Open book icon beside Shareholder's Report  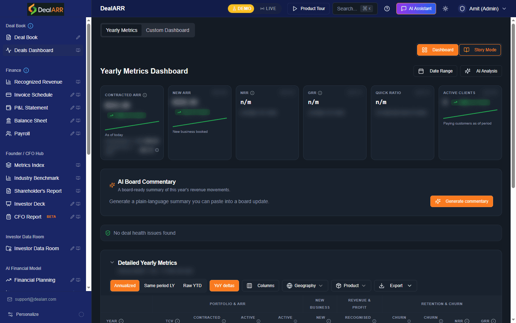(x=78, y=191)
